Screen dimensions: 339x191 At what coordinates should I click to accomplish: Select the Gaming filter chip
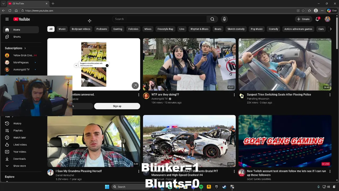click(x=118, y=29)
